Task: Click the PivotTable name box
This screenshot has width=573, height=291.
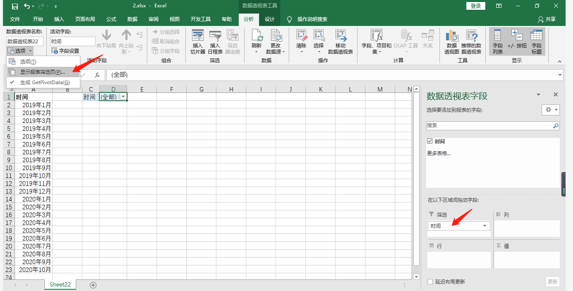Action: pyautogui.click(x=25, y=41)
